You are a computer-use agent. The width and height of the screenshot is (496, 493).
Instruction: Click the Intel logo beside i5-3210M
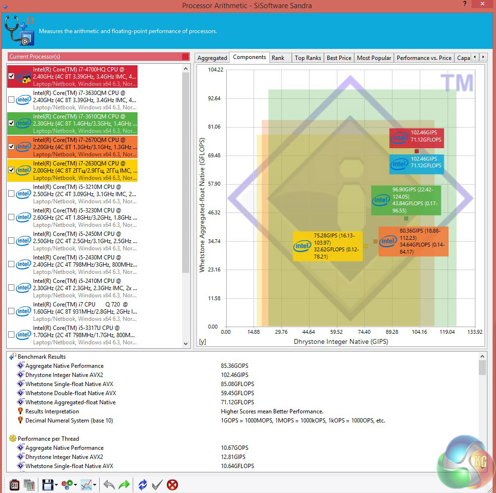(x=23, y=194)
